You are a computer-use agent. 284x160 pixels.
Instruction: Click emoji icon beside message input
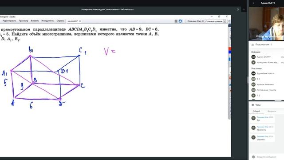253,157
